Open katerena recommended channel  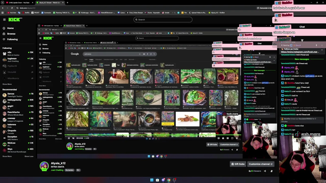[18, 126]
